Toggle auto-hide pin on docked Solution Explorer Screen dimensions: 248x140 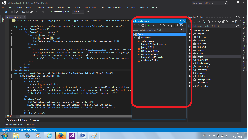236,17
